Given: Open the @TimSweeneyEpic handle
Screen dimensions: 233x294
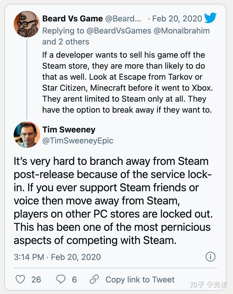Looking at the screenshot, I should pyautogui.click(x=78, y=141).
